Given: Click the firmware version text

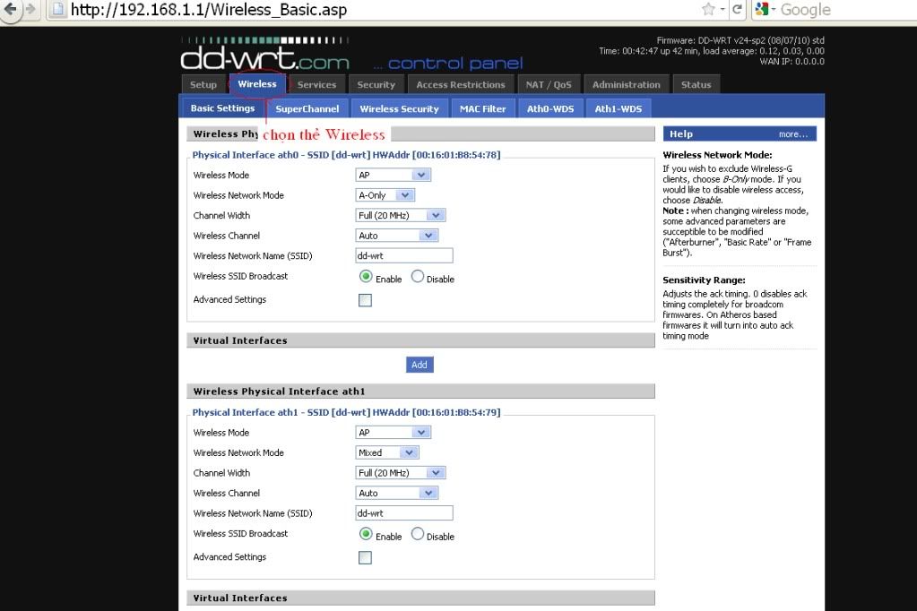Looking at the screenshot, I should (740, 40).
